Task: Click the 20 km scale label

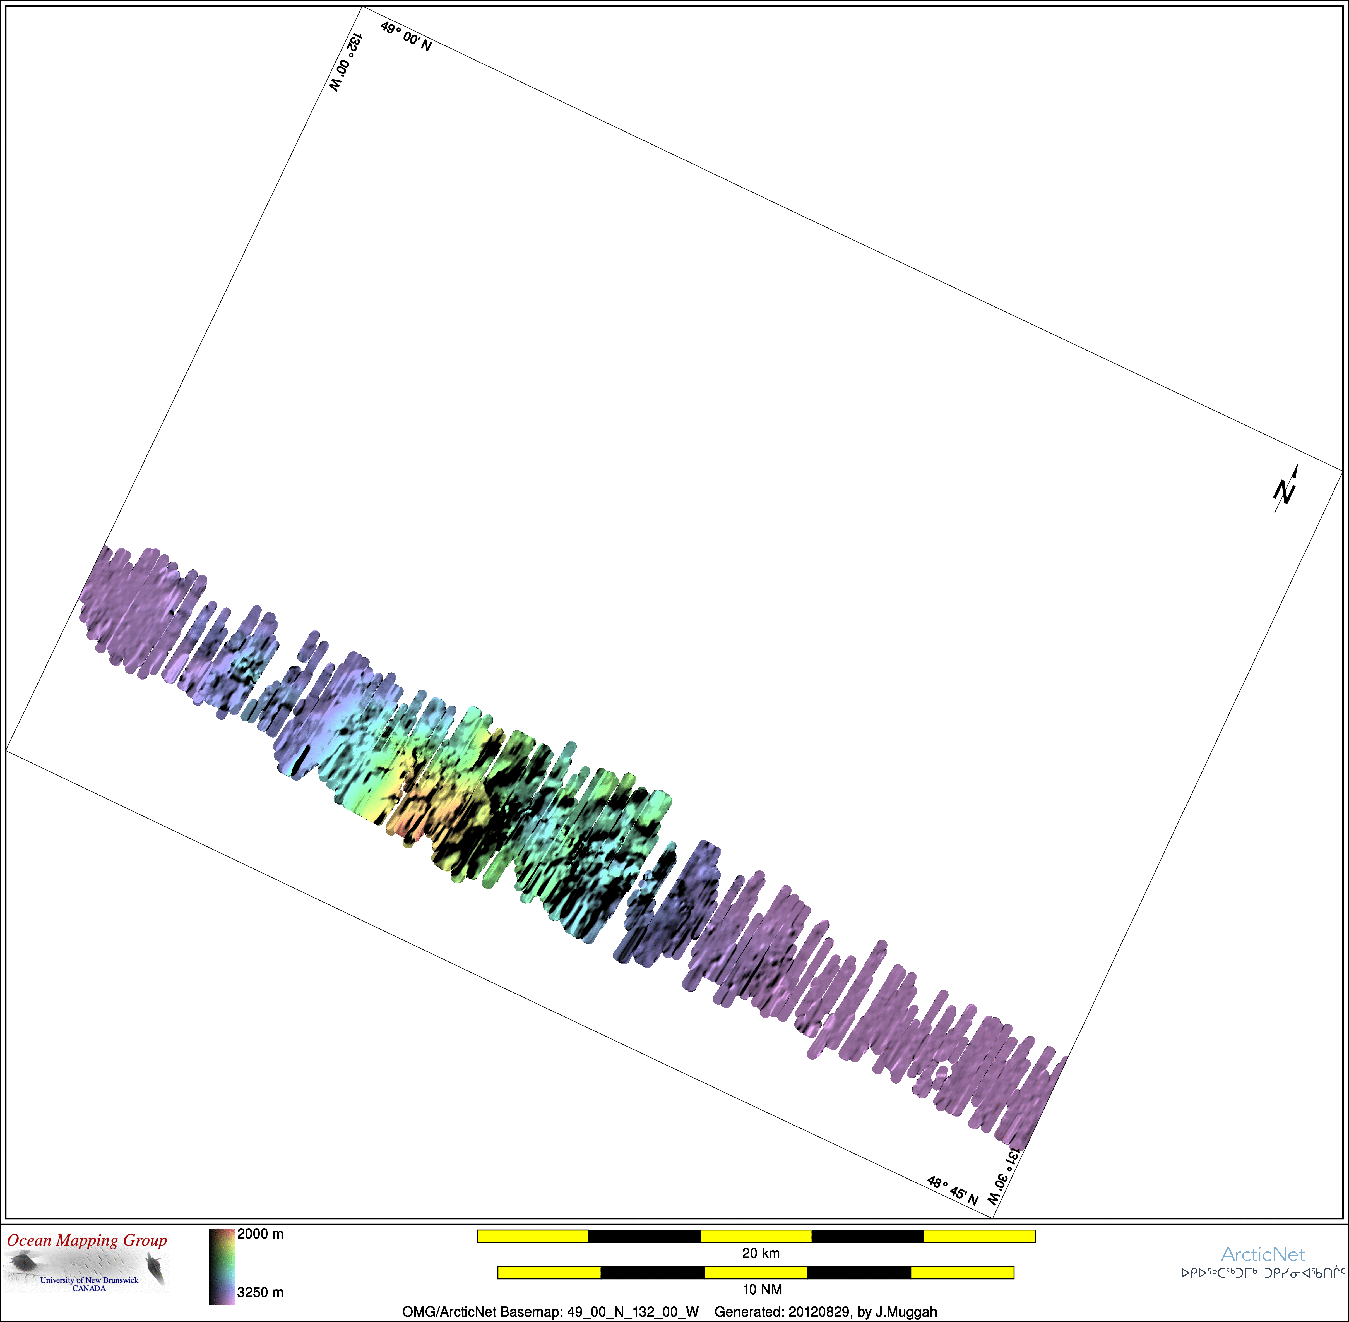Action: (760, 1253)
